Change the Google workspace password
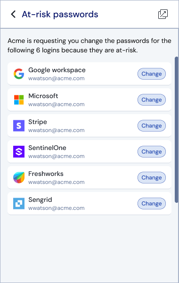This screenshot has width=179, height=283. pos(152,74)
